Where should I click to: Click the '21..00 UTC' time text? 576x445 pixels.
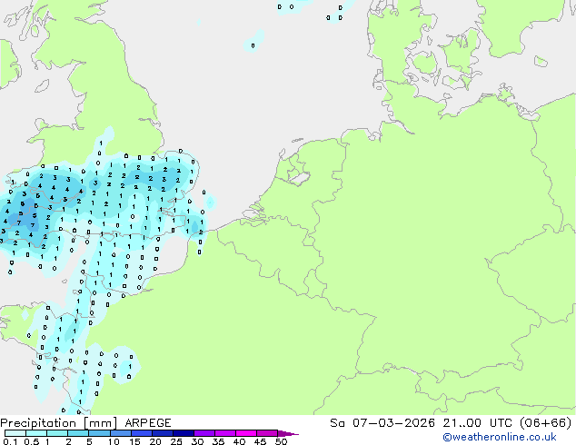tap(478, 423)
